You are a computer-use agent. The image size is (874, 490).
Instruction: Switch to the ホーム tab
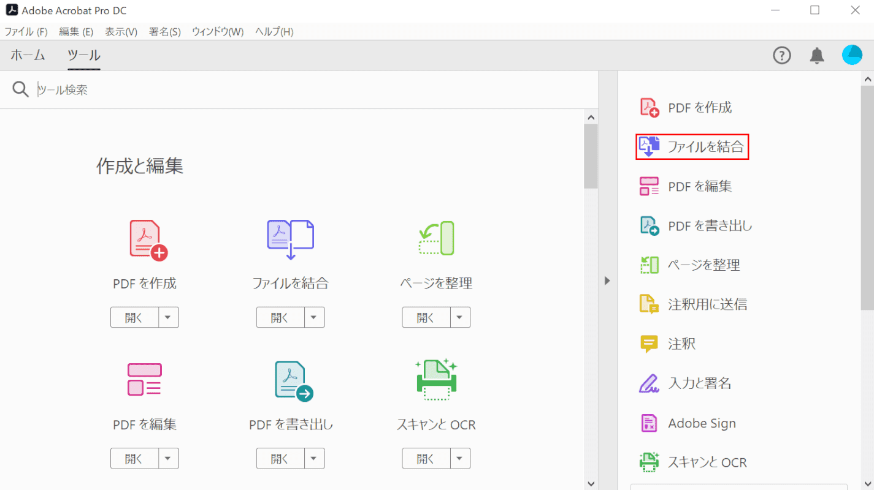click(28, 55)
